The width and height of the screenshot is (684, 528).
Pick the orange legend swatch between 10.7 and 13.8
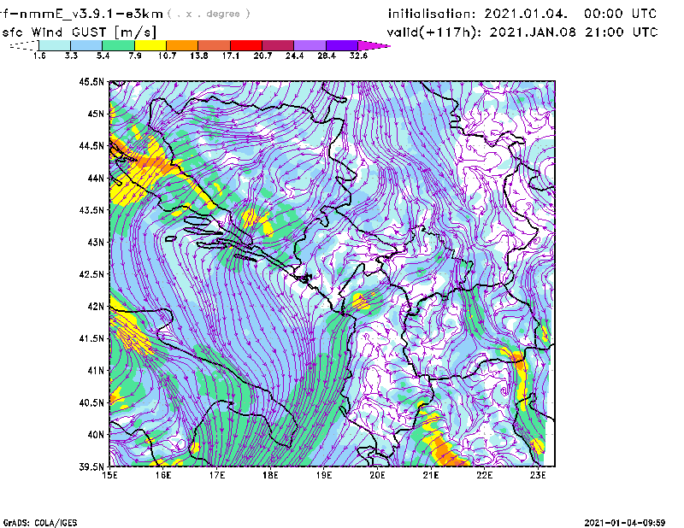coord(182,44)
